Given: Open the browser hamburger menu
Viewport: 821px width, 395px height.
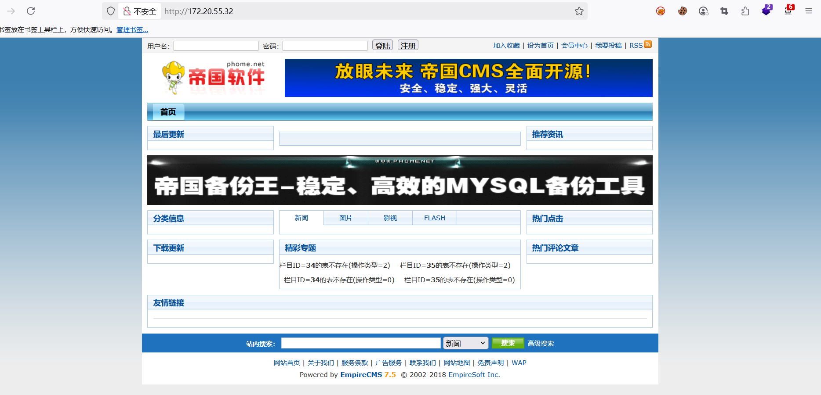Looking at the screenshot, I should tap(809, 11).
